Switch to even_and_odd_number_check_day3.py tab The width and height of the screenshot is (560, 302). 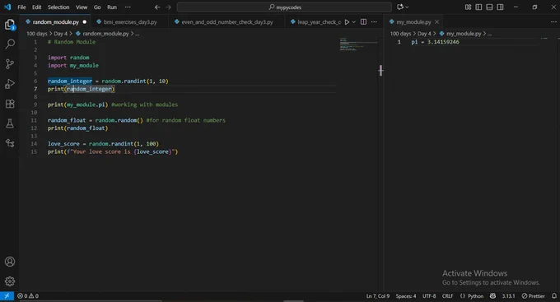pos(226,21)
